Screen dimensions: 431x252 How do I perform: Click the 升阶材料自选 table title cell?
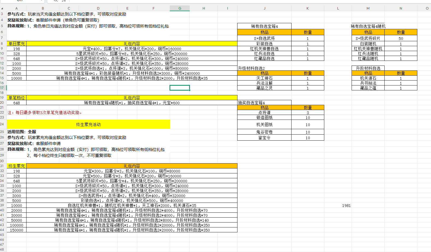(368, 68)
